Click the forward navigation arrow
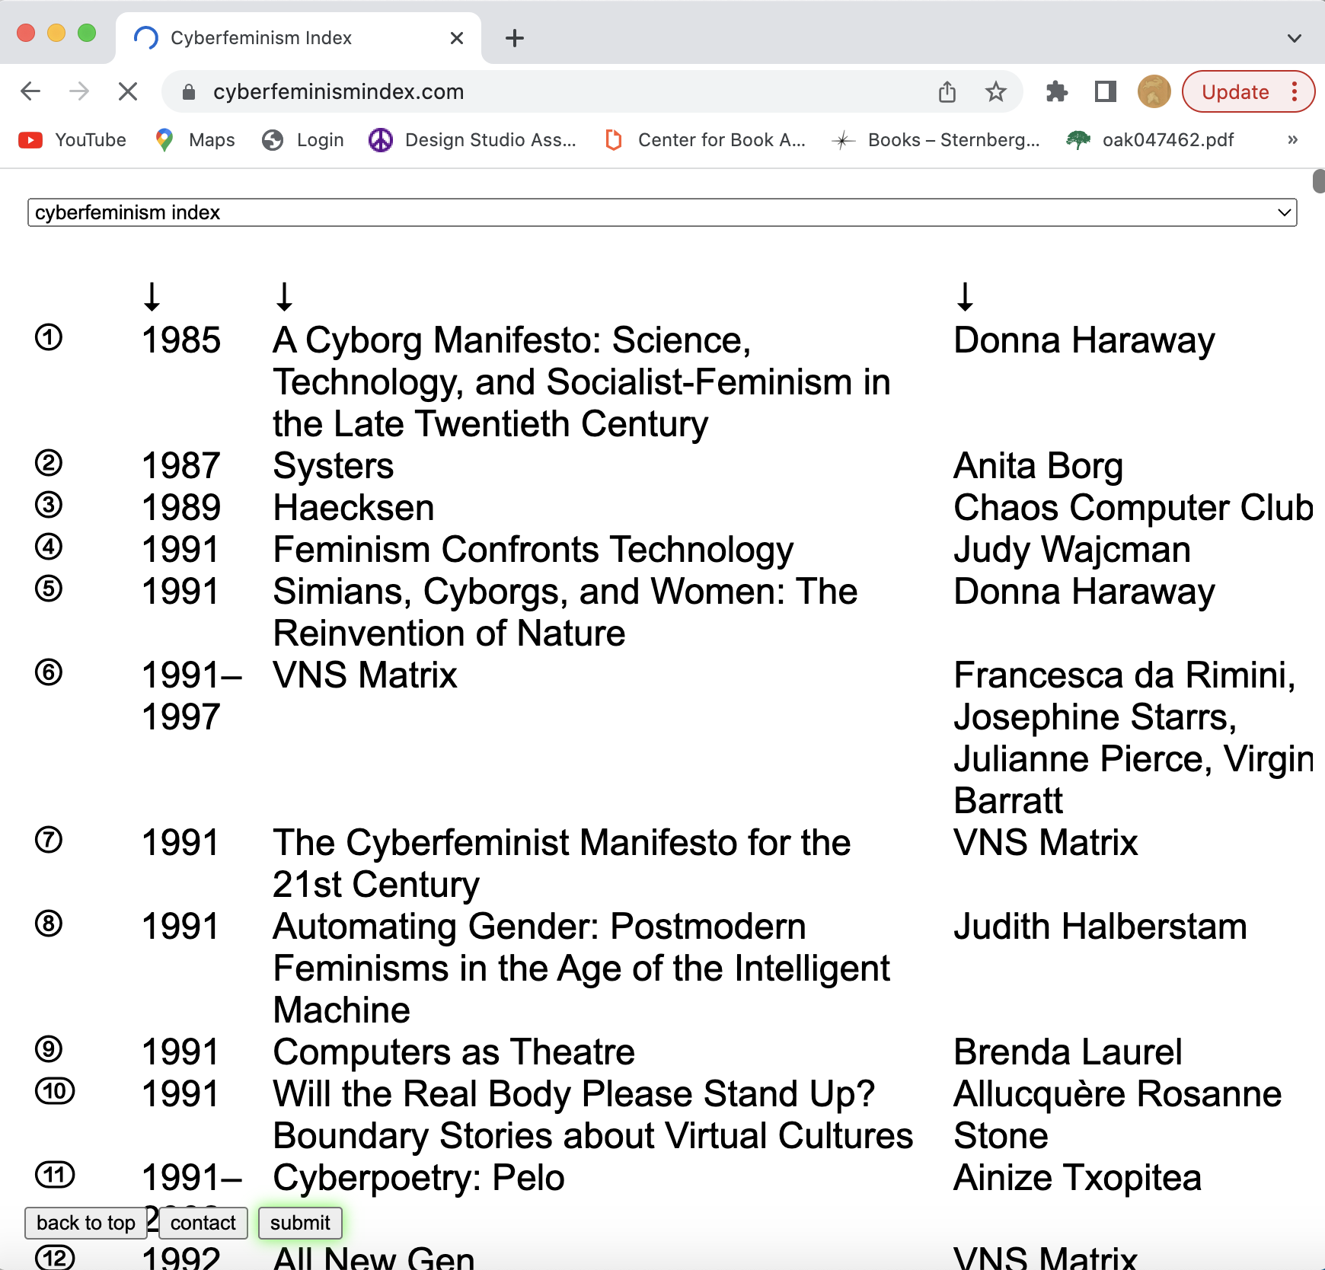 click(79, 91)
